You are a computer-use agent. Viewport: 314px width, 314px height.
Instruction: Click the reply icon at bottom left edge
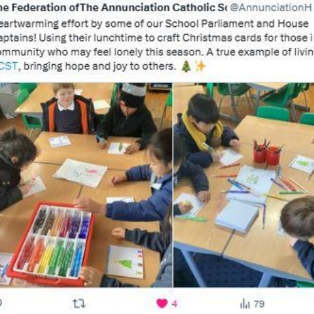(x=1, y=303)
